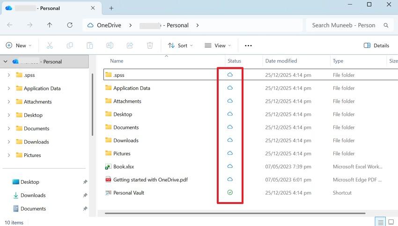This screenshot has height=226, width=398.
Task: Open the View dropdown menu
Action: (x=218, y=45)
